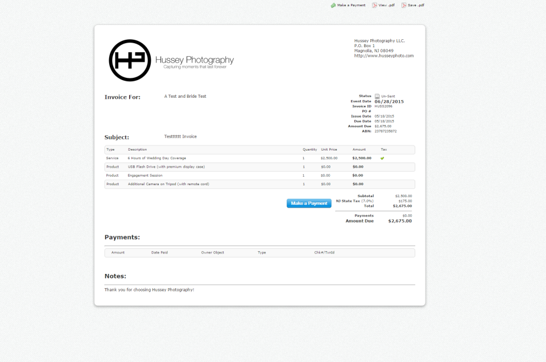This screenshot has height=362, width=546.
Task: Click the Unit Price column header
Action: [329, 149]
